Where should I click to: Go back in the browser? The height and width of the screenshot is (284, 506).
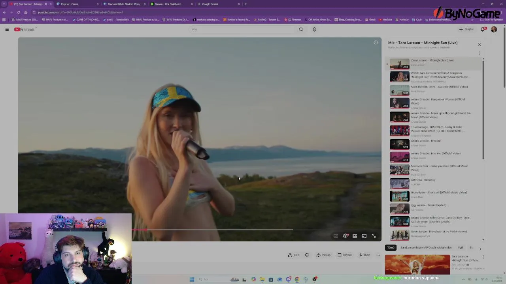(x=4, y=12)
